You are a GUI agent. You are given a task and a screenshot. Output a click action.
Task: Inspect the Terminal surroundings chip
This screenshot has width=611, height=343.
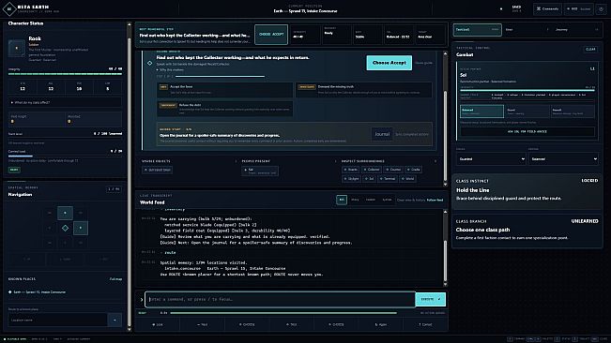click(388, 179)
